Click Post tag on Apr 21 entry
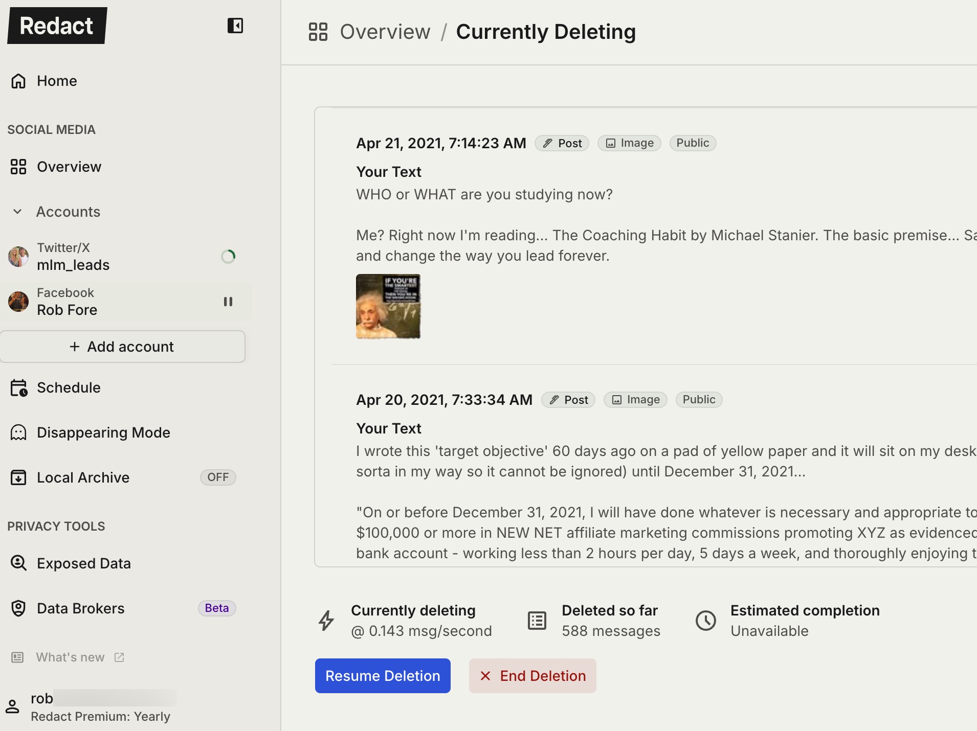 [x=562, y=143]
